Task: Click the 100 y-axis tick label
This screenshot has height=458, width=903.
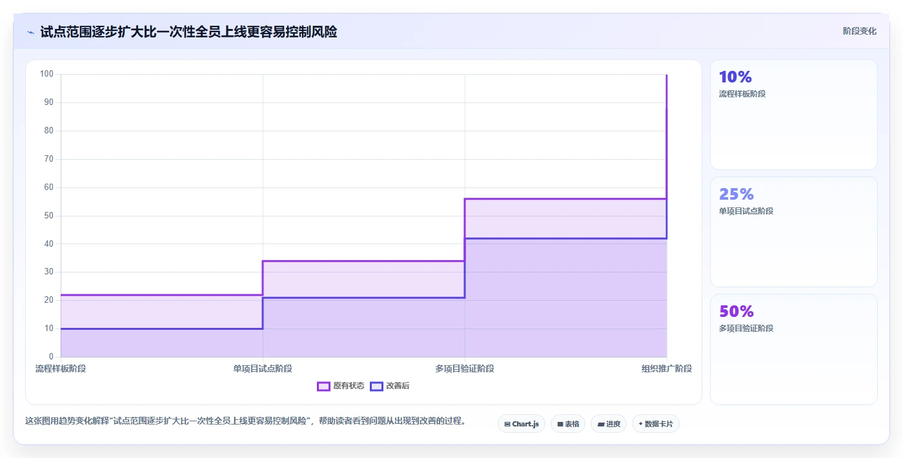Action: coord(46,74)
